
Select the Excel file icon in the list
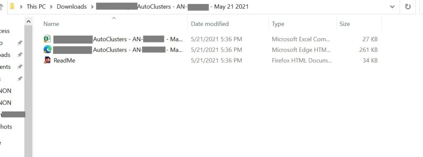click(x=47, y=39)
